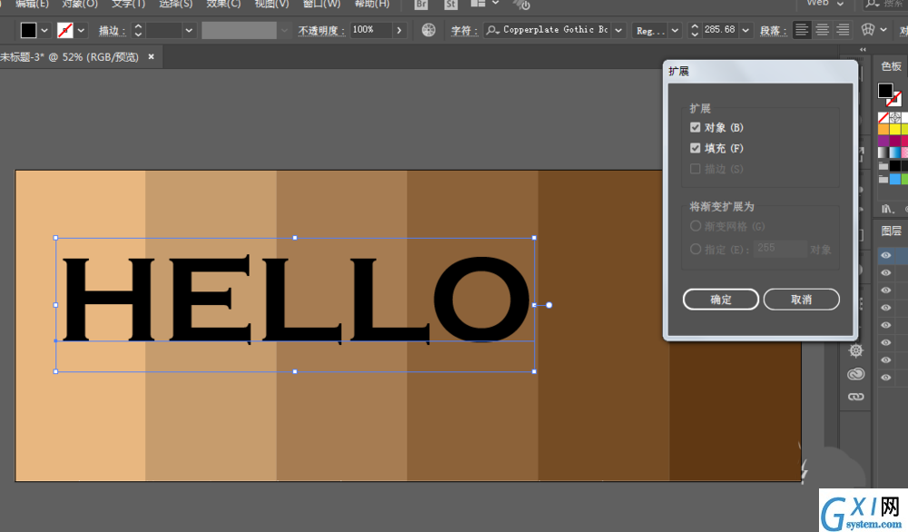Image resolution: width=908 pixels, height=532 pixels.
Task: Open the font size 285.68 dropdown
Action: [745, 30]
